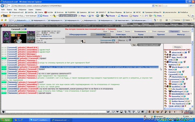
Task: Open the YouTube favorites link
Action: pos(49,12)
